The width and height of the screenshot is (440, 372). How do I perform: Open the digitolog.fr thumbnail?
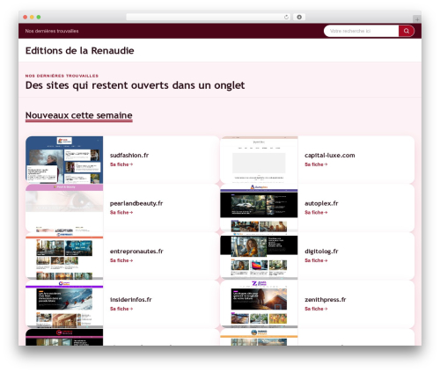(259, 256)
